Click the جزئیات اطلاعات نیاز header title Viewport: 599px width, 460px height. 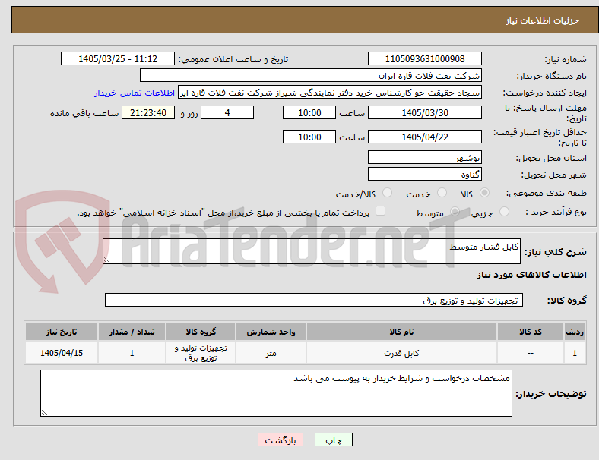coord(543,20)
